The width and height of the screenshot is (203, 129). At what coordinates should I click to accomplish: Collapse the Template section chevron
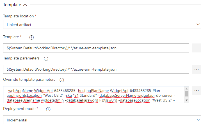coord(25,5)
